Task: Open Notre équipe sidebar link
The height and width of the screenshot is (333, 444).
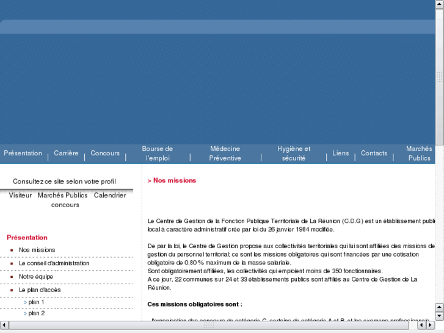Action: (x=36, y=277)
